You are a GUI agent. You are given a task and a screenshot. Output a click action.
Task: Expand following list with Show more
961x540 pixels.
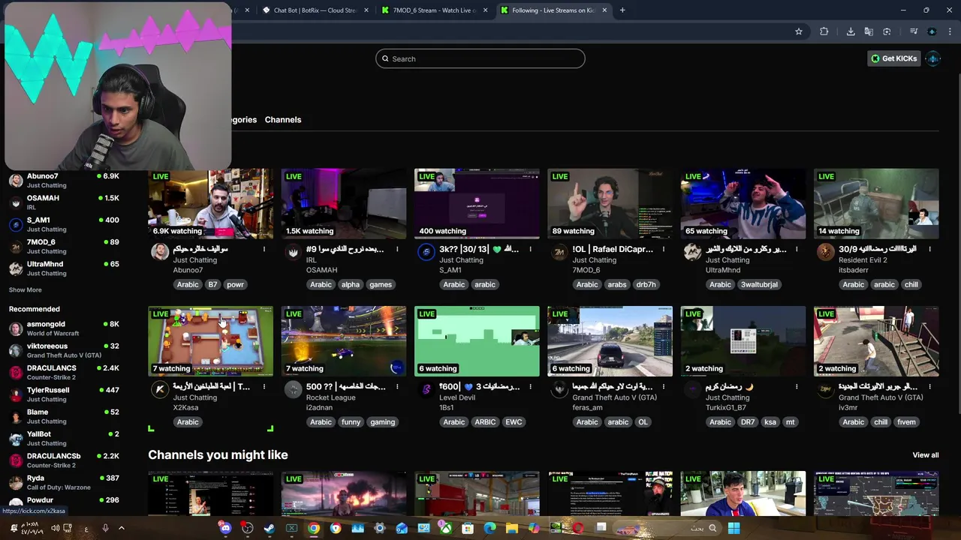[26, 290]
